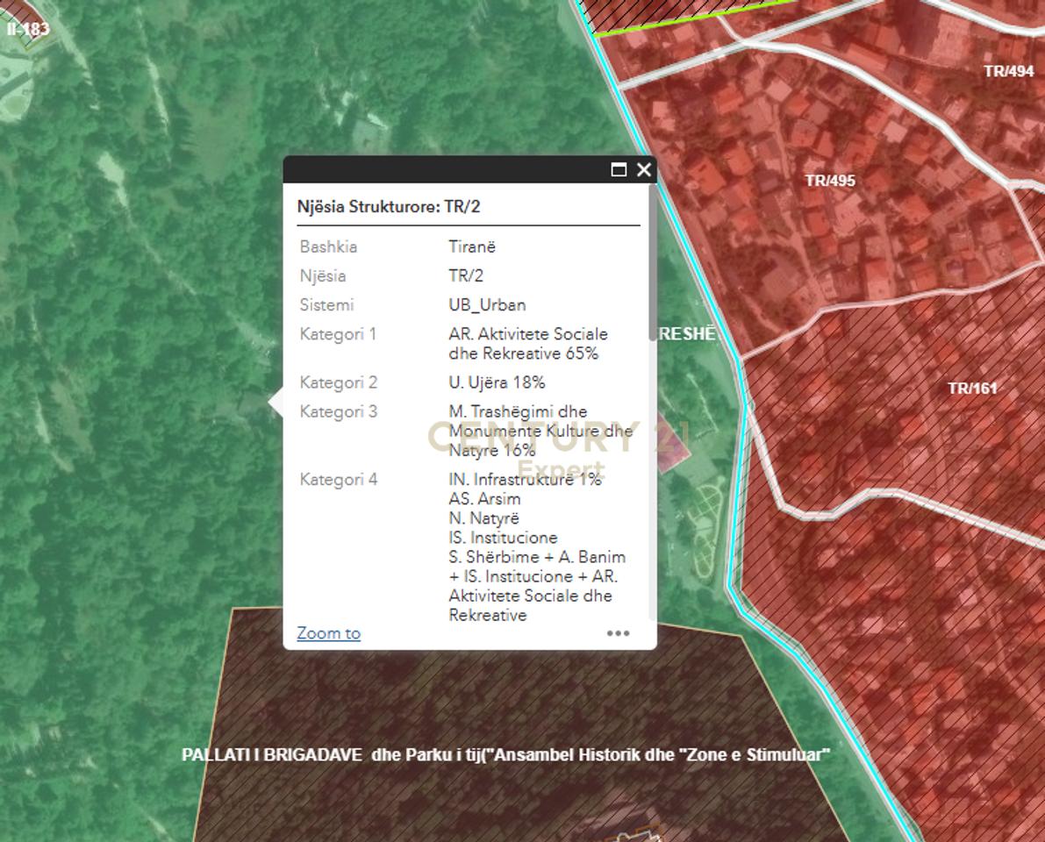
Task: Click the Kategori 4 field label
Action: tap(339, 480)
